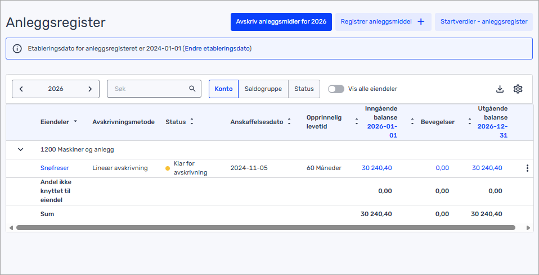Go to next year arrow
This screenshot has width=539, height=275.
90,89
